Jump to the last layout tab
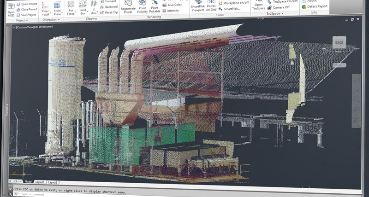The width and height of the screenshot is (369, 197). point(20,181)
